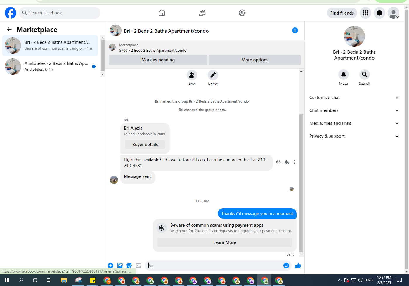Open Windows notification center

click(x=399, y=280)
